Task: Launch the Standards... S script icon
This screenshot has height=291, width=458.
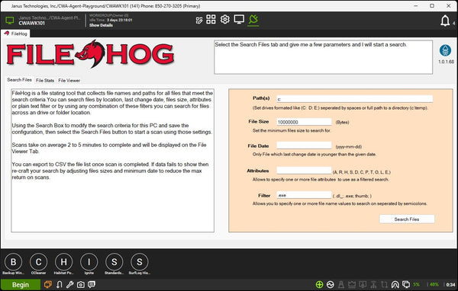Action: (114, 262)
